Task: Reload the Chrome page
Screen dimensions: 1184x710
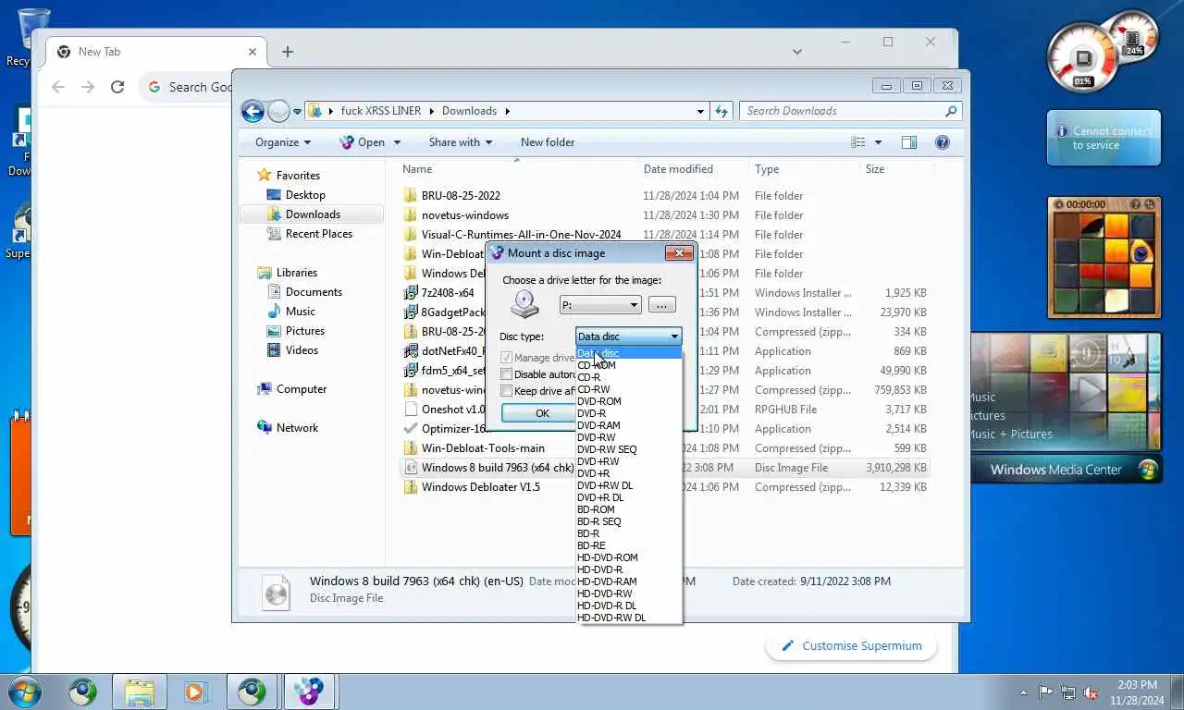Action: click(117, 87)
